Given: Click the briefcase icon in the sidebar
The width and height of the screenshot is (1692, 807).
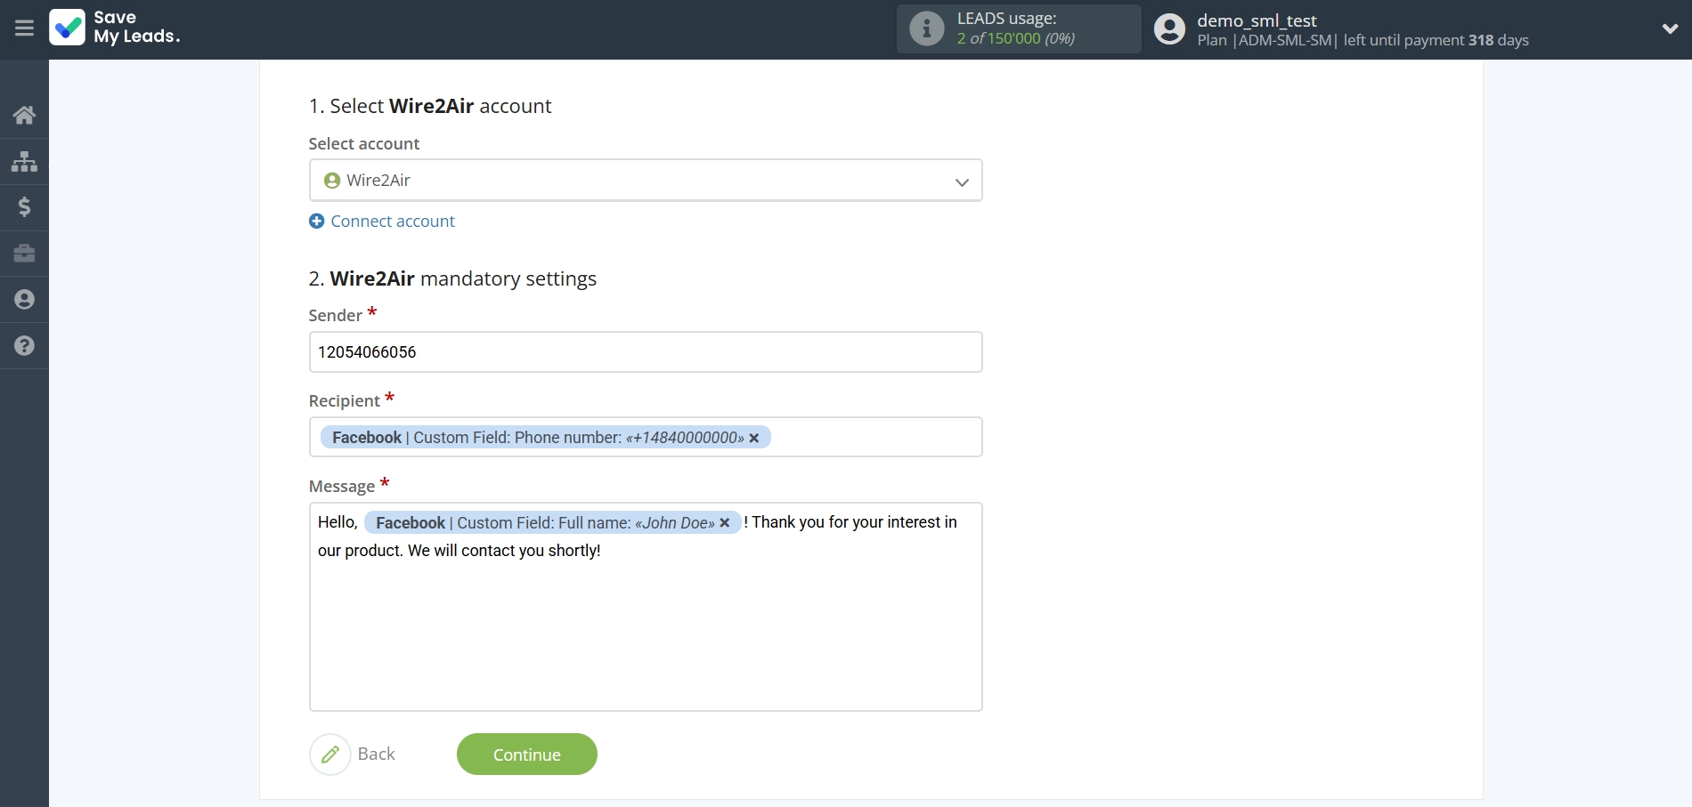Looking at the screenshot, I should [23, 254].
